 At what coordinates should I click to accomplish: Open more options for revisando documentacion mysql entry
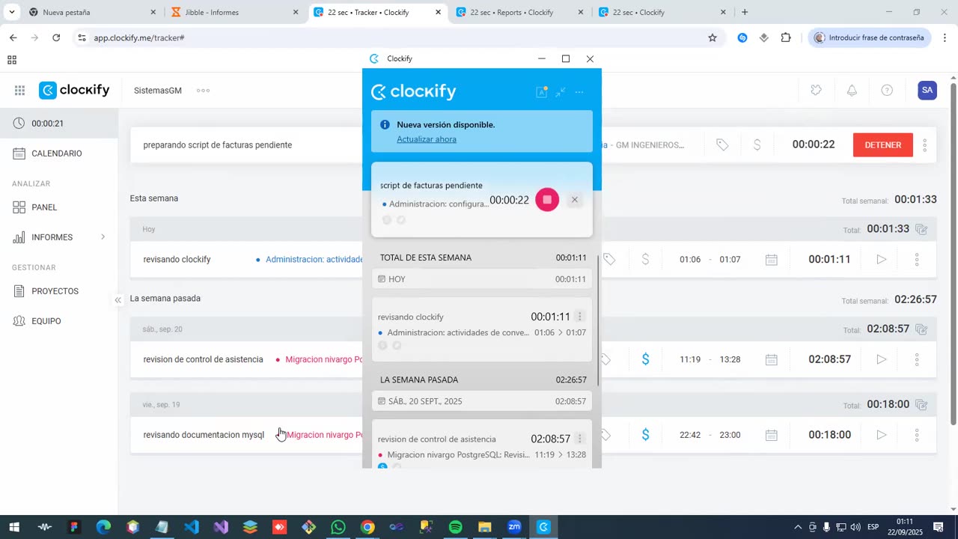click(x=917, y=435)
